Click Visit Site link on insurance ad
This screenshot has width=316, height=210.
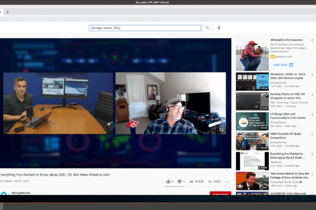[x=283, y=65]
